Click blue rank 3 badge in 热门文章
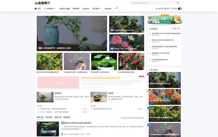The image size is (218, 137). [x=149, y=108]
